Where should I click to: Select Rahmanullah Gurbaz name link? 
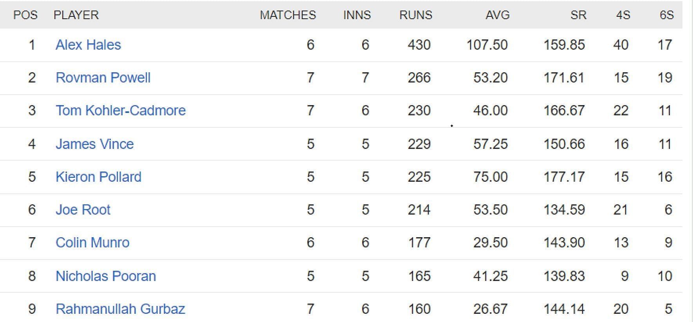tap(120, 309)
